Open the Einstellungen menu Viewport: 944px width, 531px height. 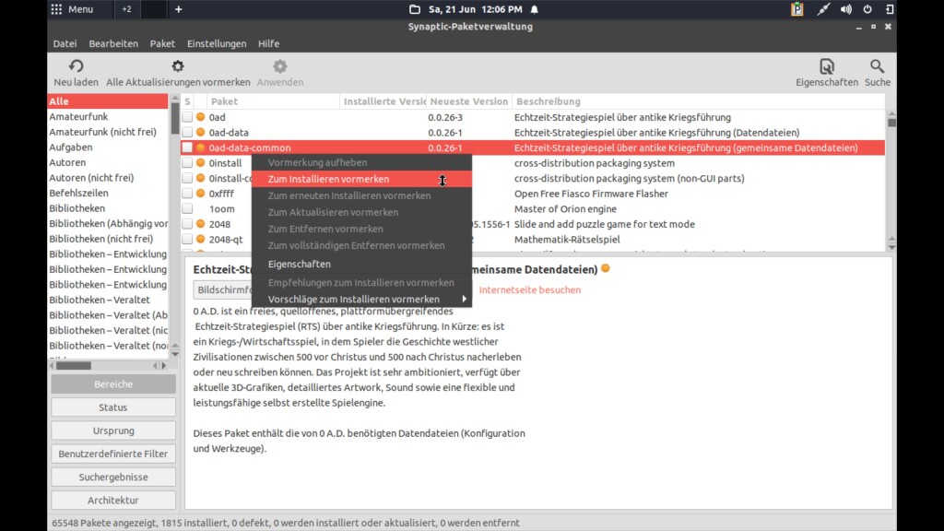(x=217, y=43)
